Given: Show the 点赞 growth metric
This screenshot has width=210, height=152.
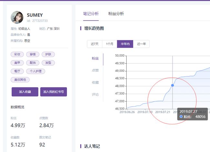Looking at the screenshot, I should [x=95, y=70].
